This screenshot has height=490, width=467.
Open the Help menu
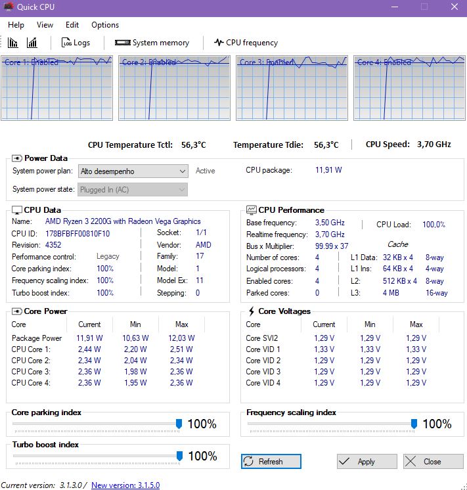tap(16, 25)
